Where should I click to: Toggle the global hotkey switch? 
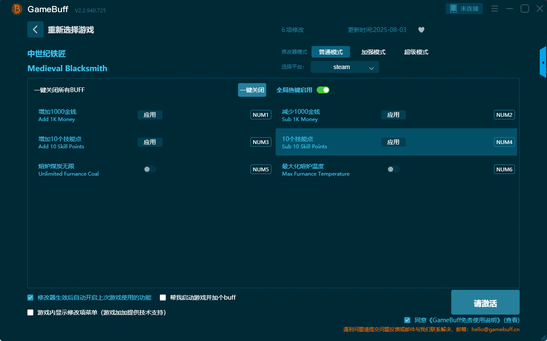[323, 90]
